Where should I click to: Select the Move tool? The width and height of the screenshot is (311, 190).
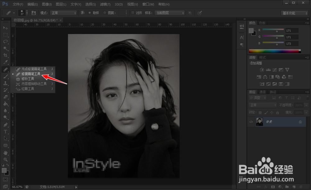(5, 28)
